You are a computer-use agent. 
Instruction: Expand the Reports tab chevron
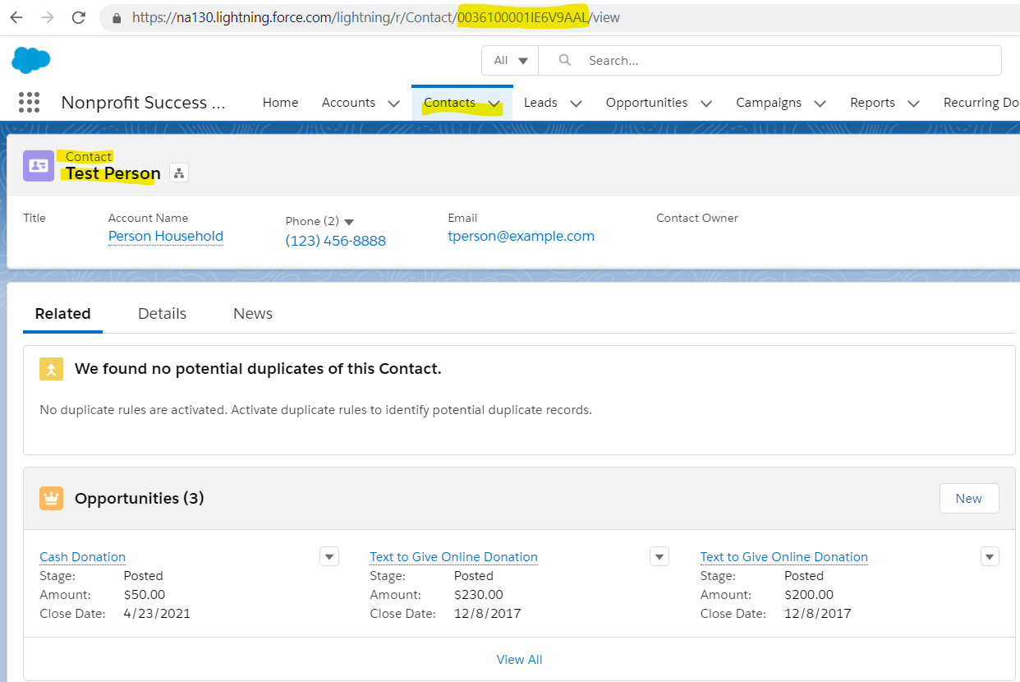point(913,104)
